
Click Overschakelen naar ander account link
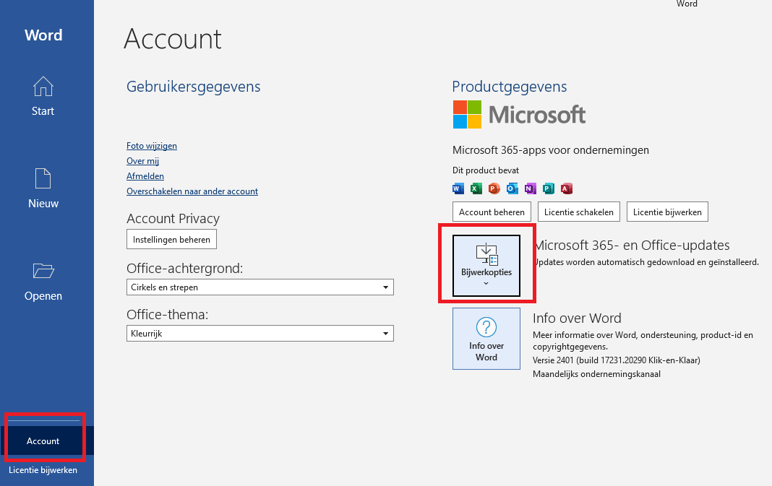(192, 191)
